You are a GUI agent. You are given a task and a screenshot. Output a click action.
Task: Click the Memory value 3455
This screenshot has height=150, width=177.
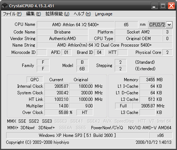(x=147, y=80)
